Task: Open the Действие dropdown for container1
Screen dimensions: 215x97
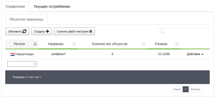Action: pos(195,54)
